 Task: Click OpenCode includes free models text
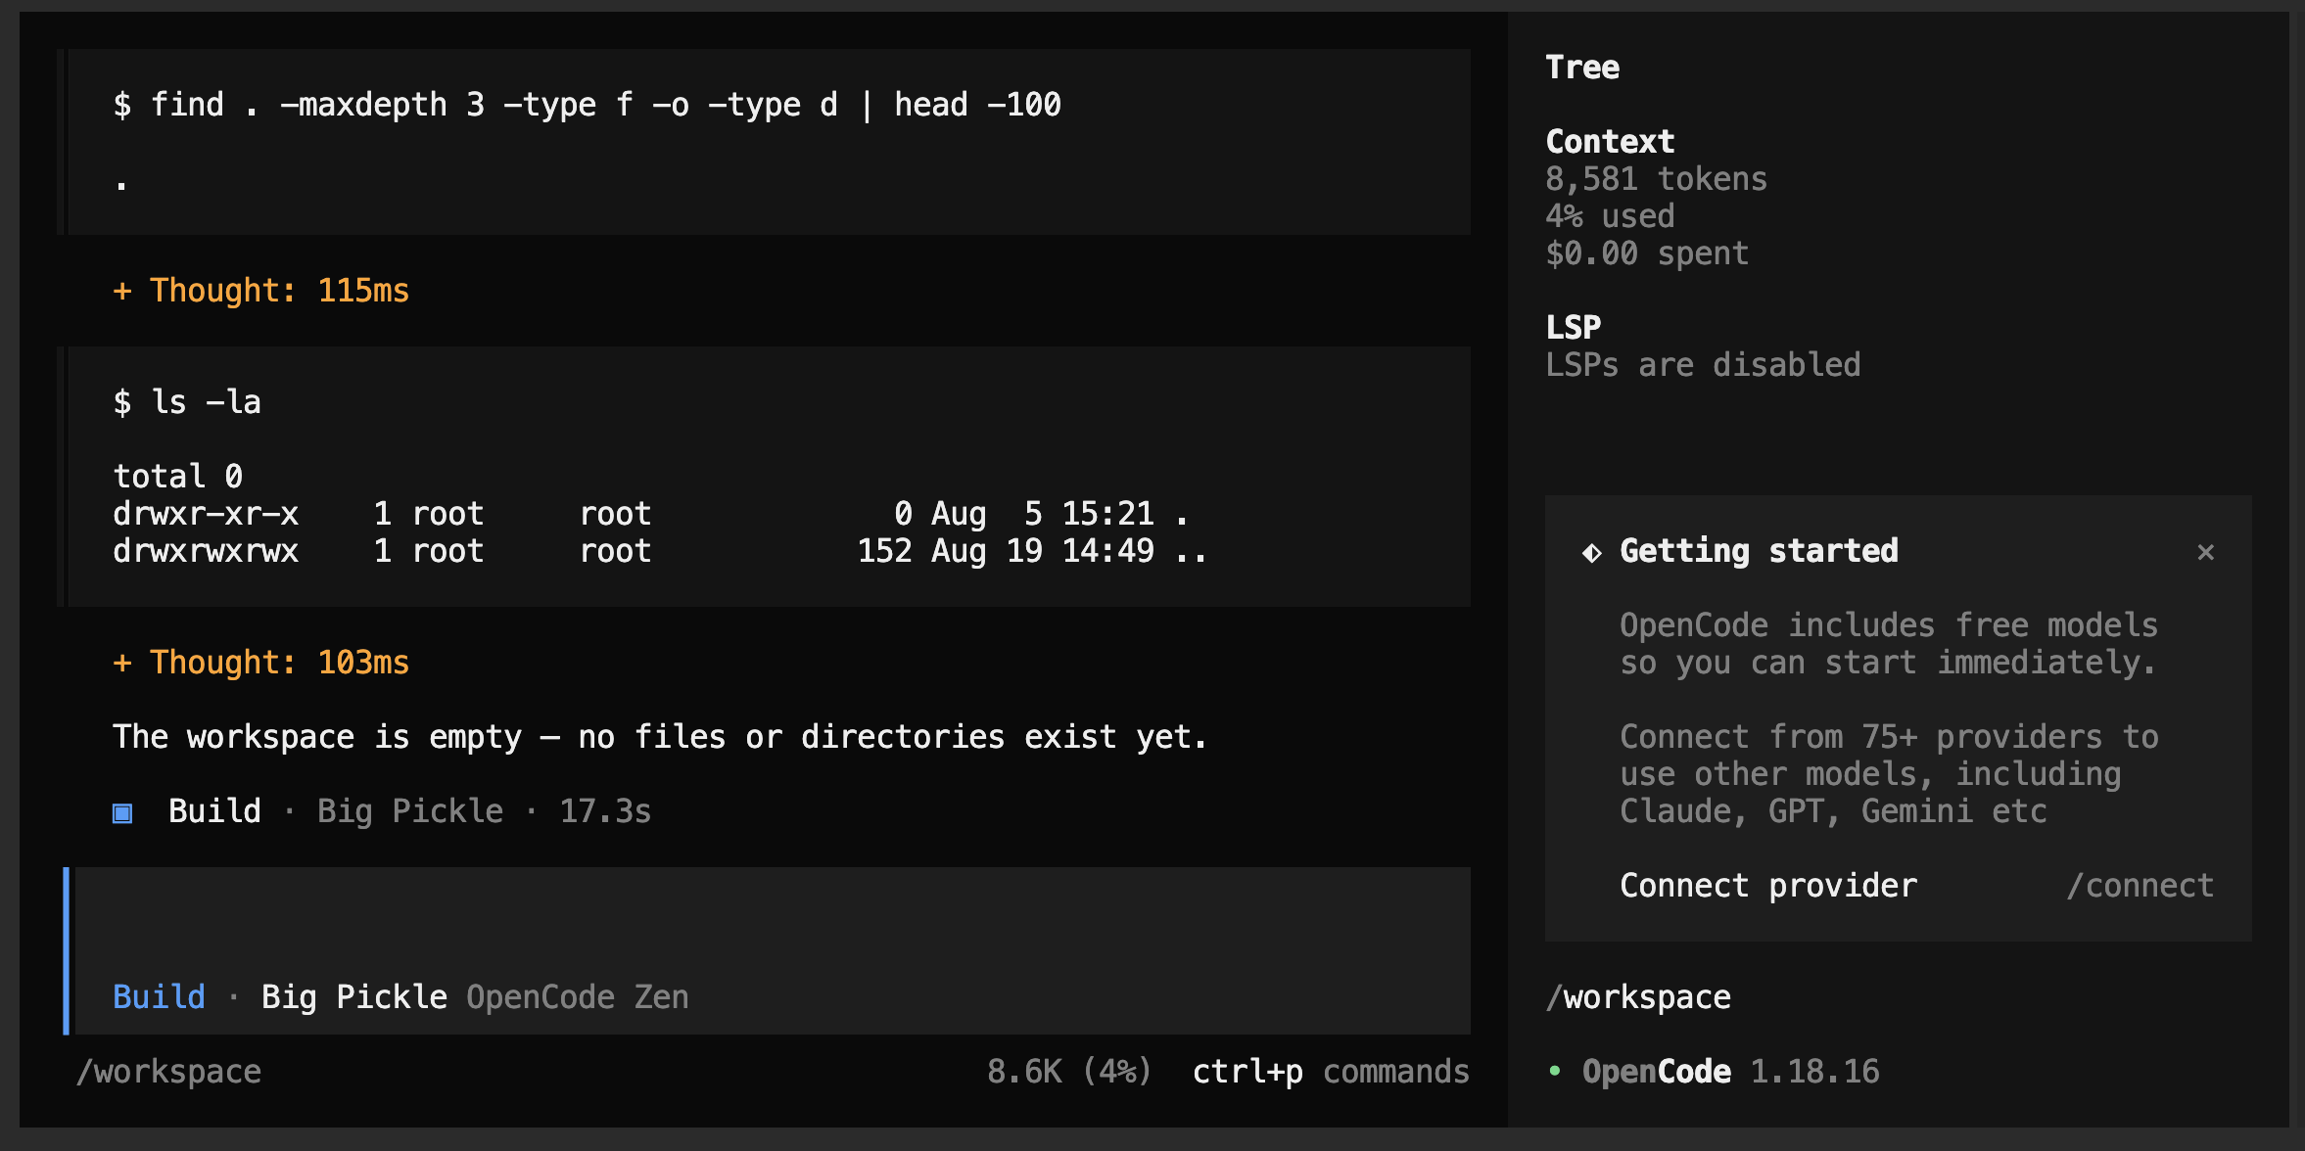1889,644
